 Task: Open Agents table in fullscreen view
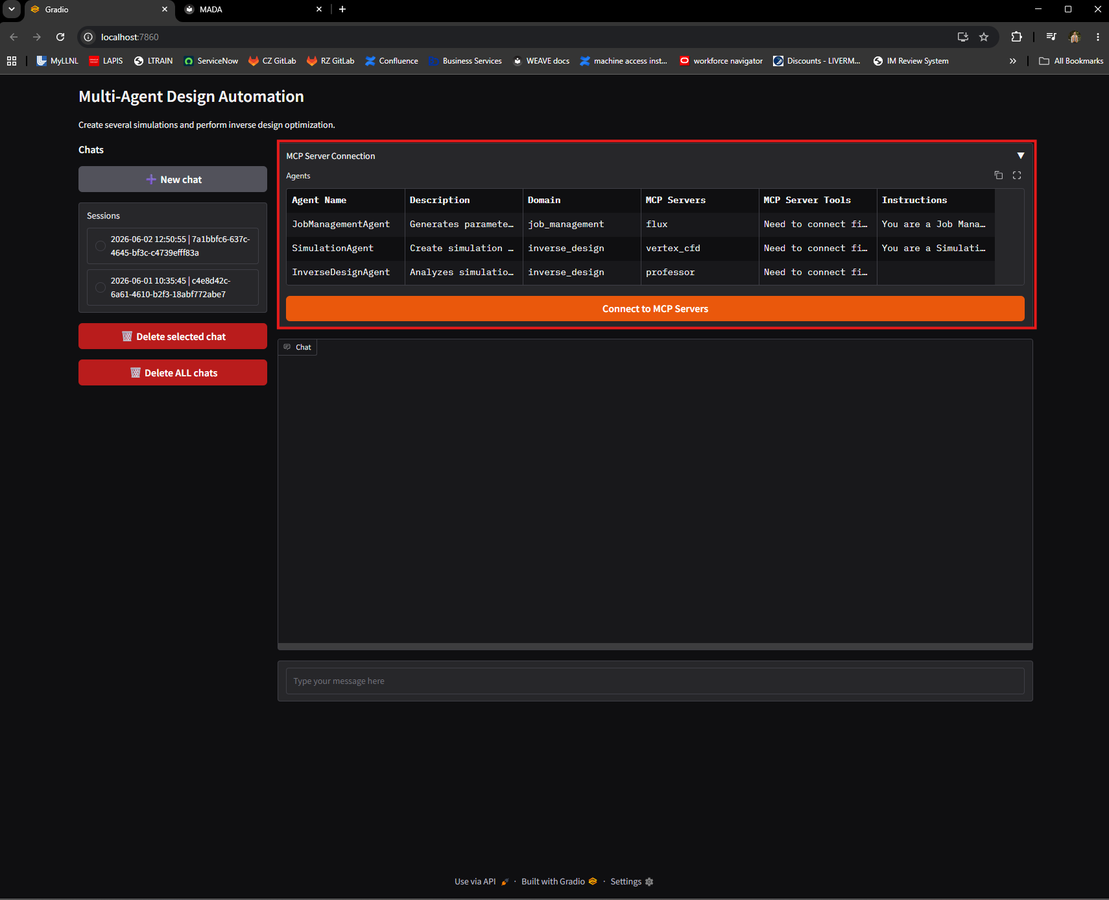(1017, 175)
